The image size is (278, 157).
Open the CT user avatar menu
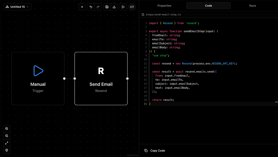click(x=132, y=7)
